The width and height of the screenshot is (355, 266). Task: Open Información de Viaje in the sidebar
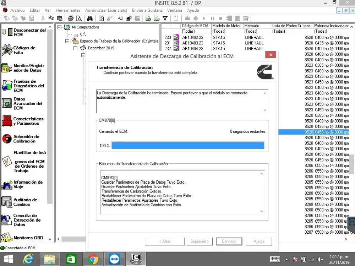(x=22, y=184)
